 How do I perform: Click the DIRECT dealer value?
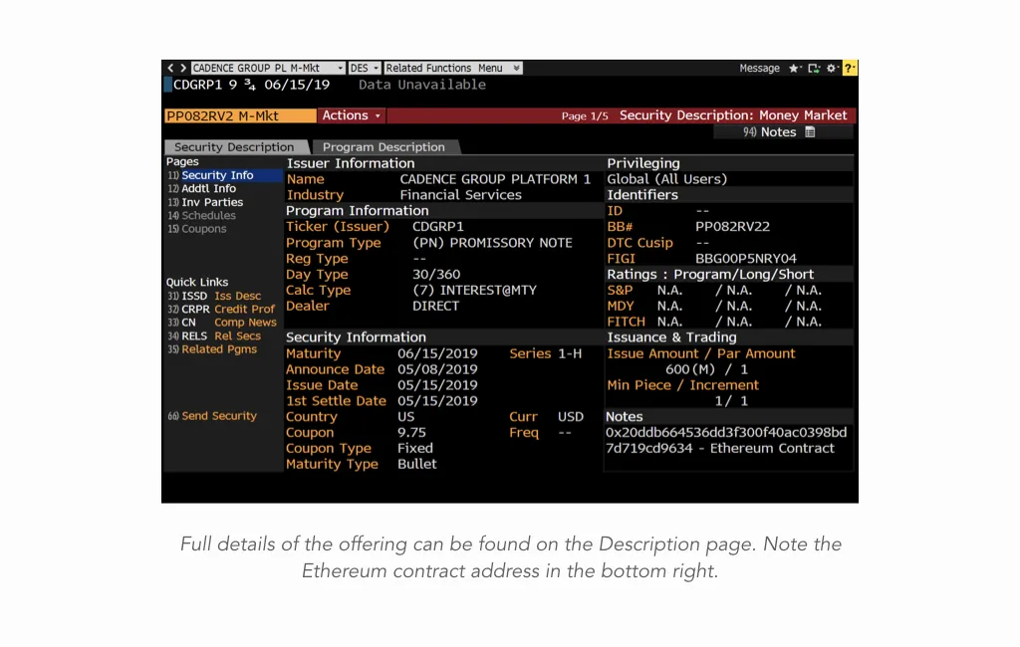tap(436, 306)
